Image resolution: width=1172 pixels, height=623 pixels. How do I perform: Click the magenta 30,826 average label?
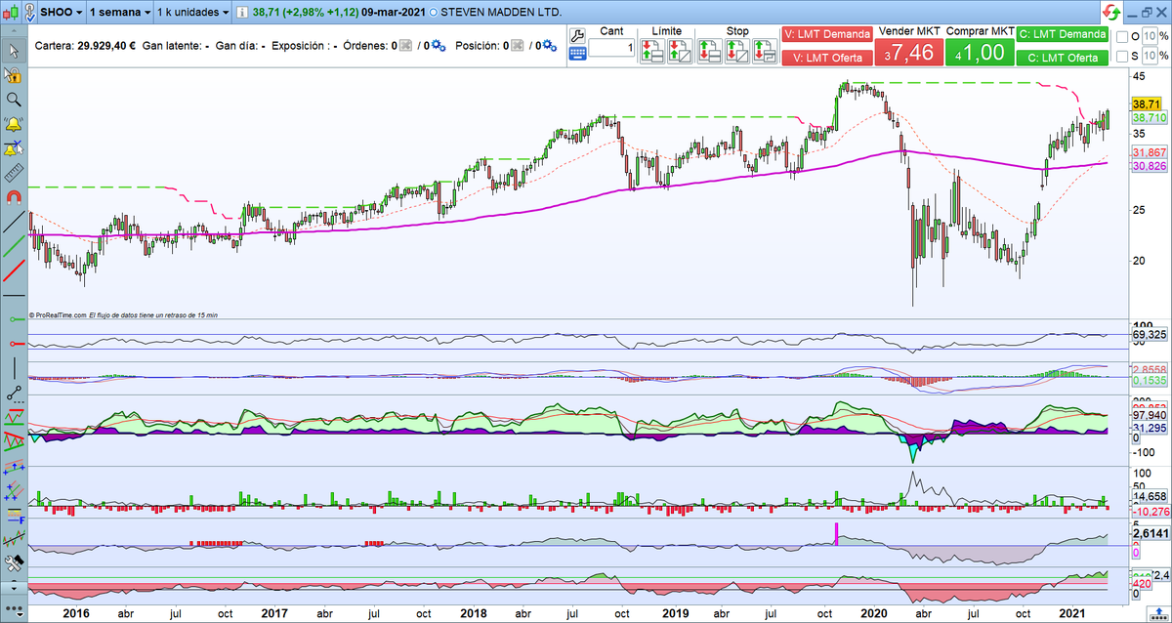click(1149, 167)
